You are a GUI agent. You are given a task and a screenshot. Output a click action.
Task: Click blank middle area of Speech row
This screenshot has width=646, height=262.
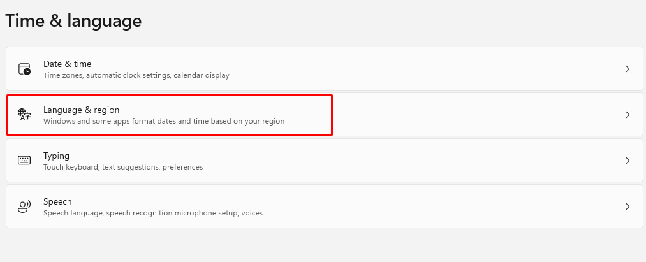pos(415,207)
